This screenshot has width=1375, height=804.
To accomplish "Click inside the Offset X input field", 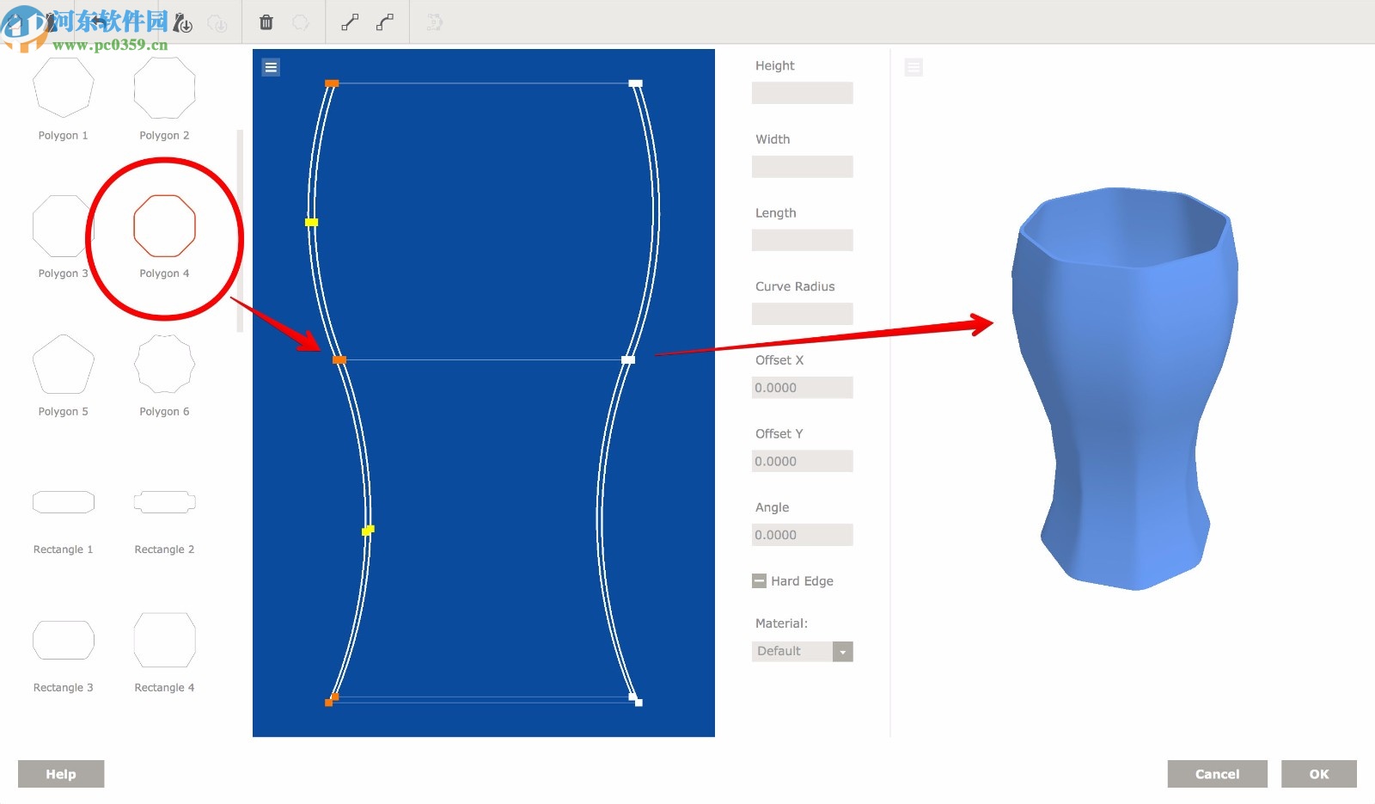I will click(802, 387).
